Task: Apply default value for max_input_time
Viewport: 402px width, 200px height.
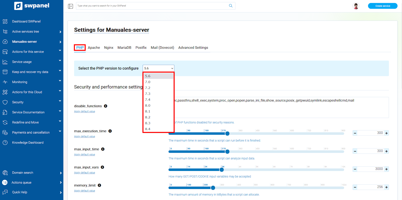Action: click(x=84, y=155)
